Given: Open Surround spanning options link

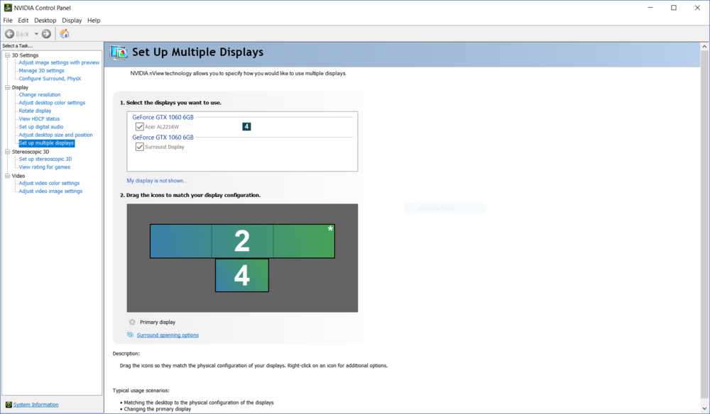Looking at the screenshot, I should [x=168, y=335].
